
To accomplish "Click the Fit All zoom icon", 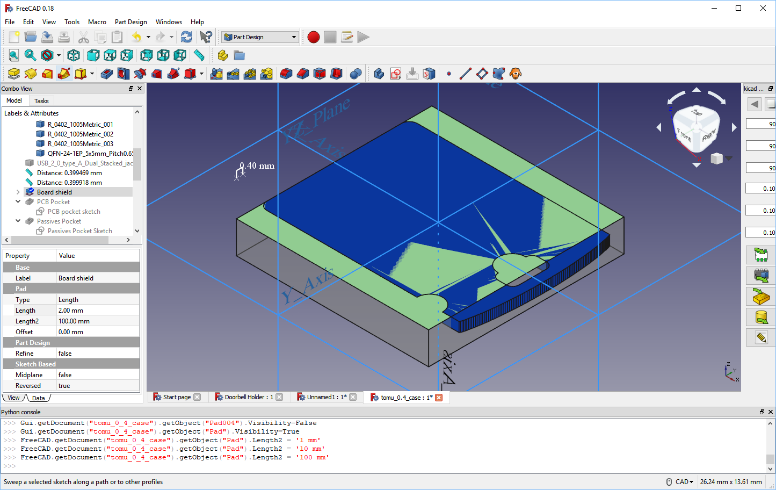I will coord(13,55).
